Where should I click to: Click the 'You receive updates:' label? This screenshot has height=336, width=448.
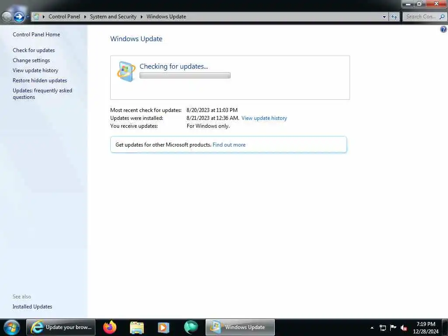tap(134, 126)
